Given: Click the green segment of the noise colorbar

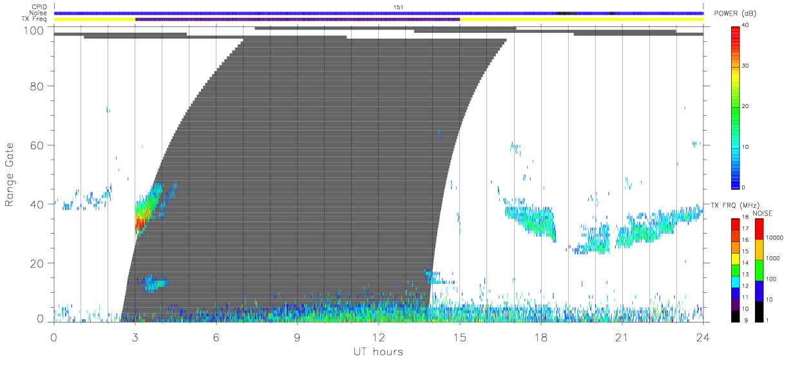Looking at the screenshot, I should 759,270.
